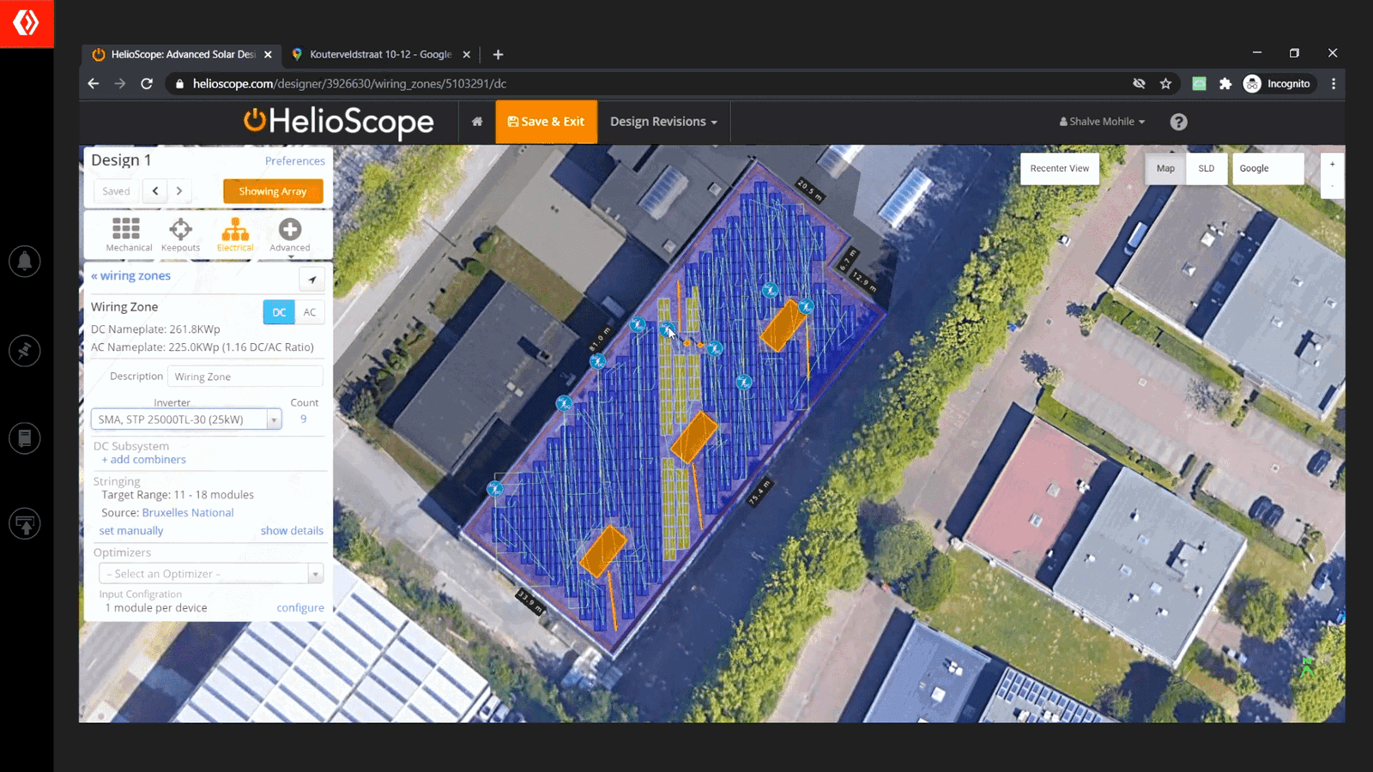Click add combiners link

coord(143,460)
